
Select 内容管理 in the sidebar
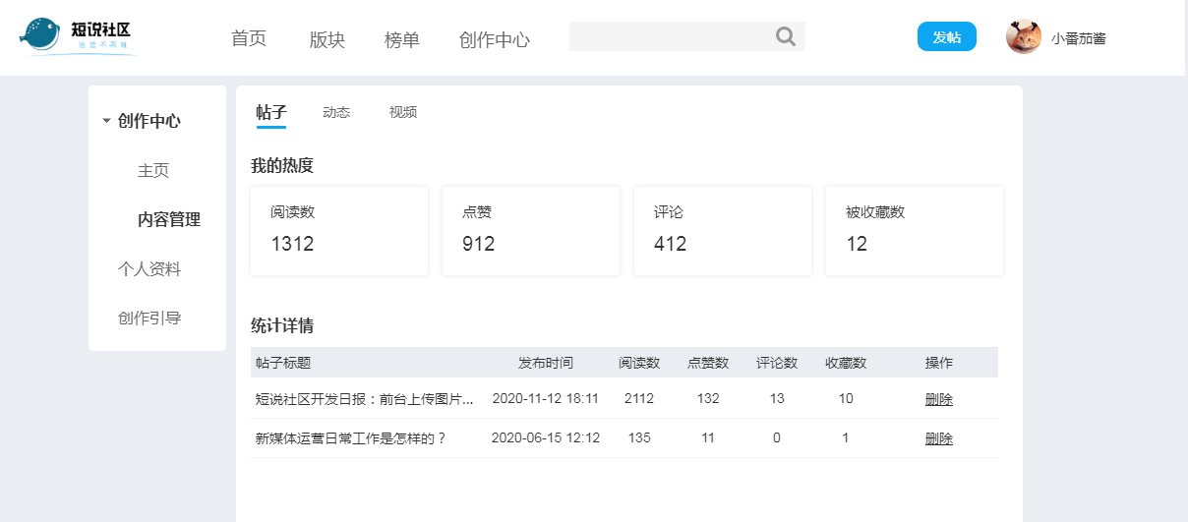coord(169,220)
